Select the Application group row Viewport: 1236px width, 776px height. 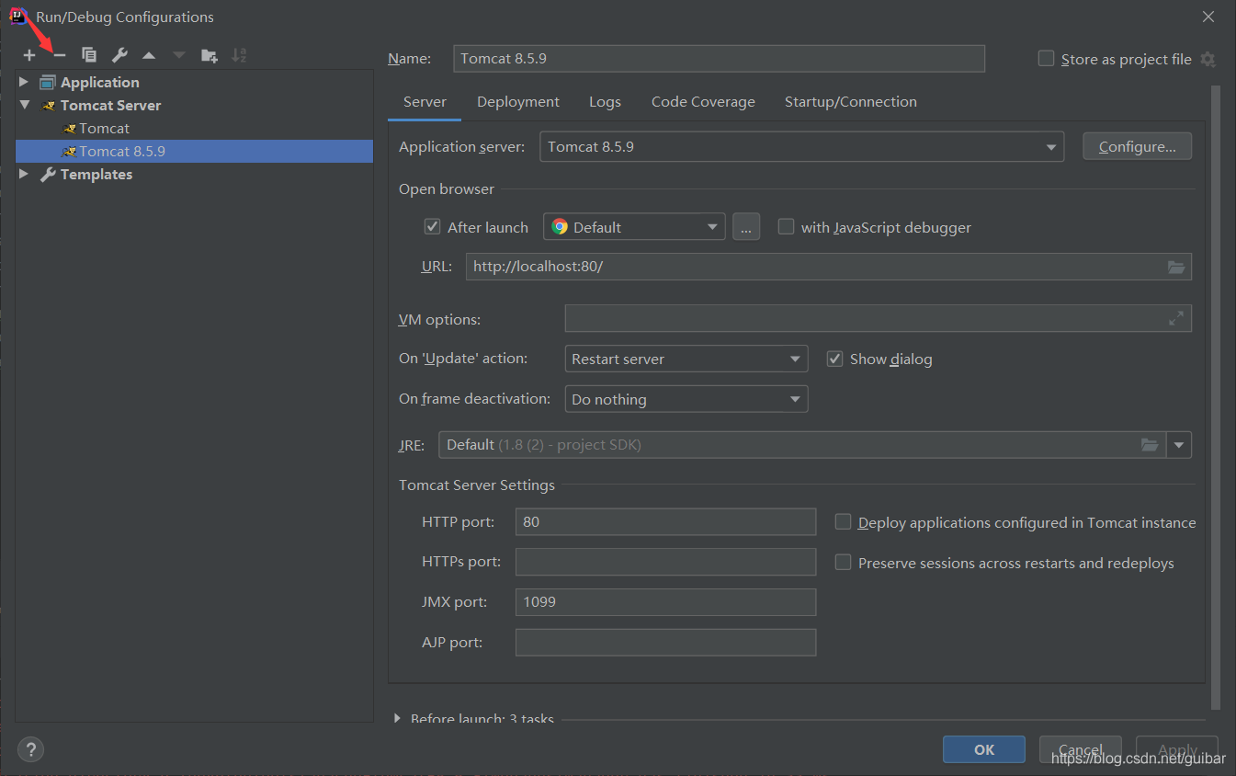pos(195,82)
